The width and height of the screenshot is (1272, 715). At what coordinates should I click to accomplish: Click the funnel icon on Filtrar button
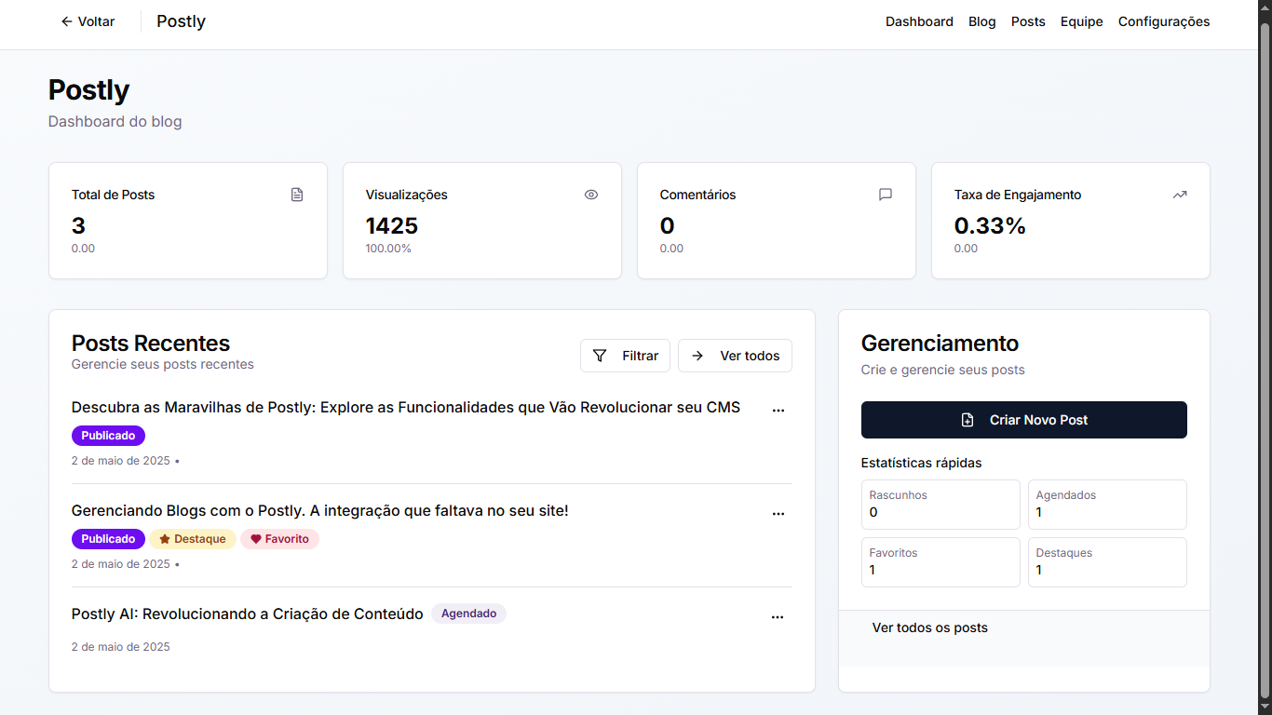click(x=600, y=356)
